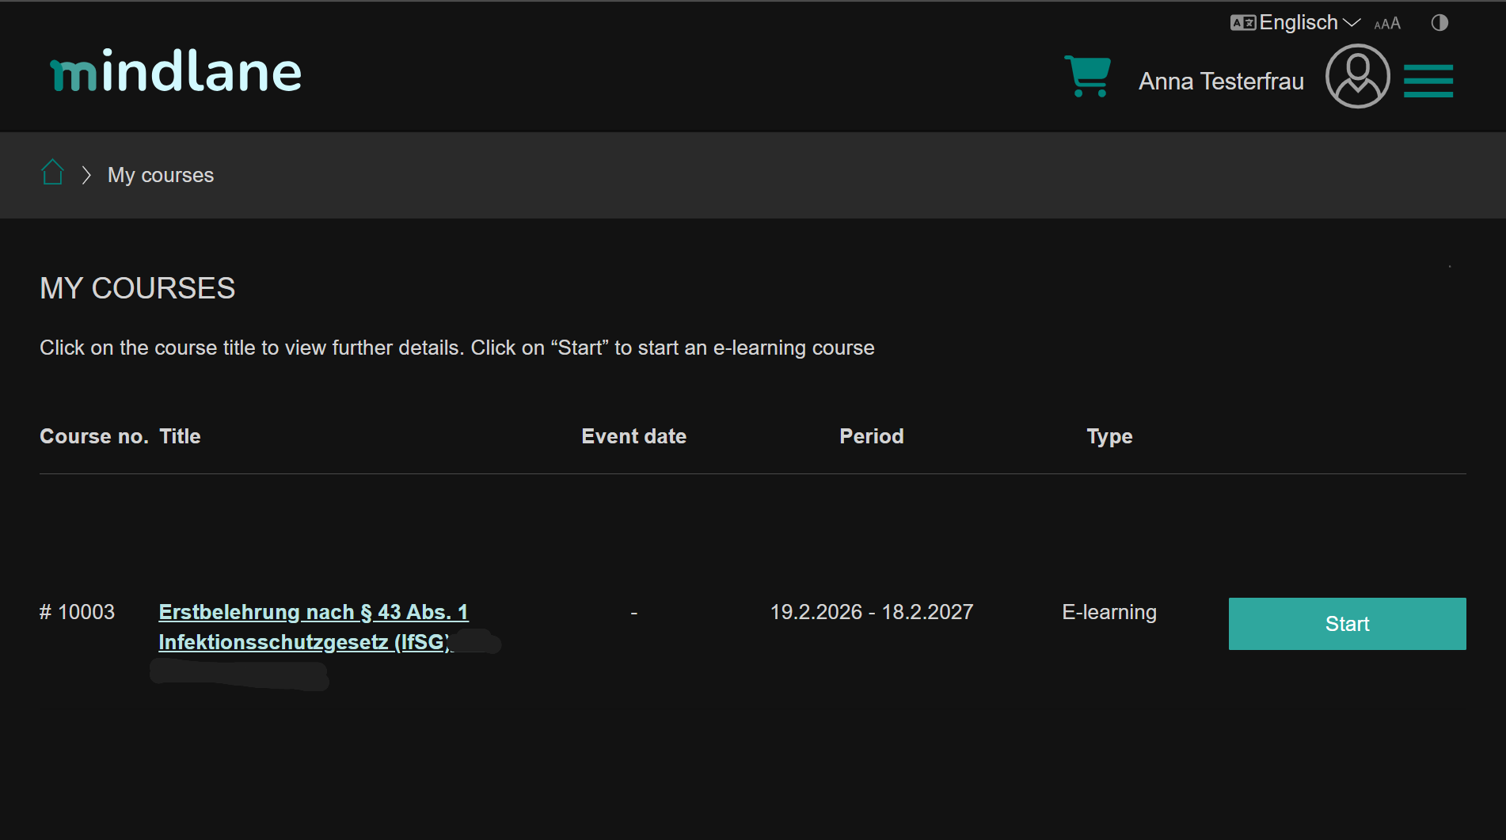Viewport: 1506px width, 840px height.
Task: Click the Event date column header
Action: click(633, 436)
